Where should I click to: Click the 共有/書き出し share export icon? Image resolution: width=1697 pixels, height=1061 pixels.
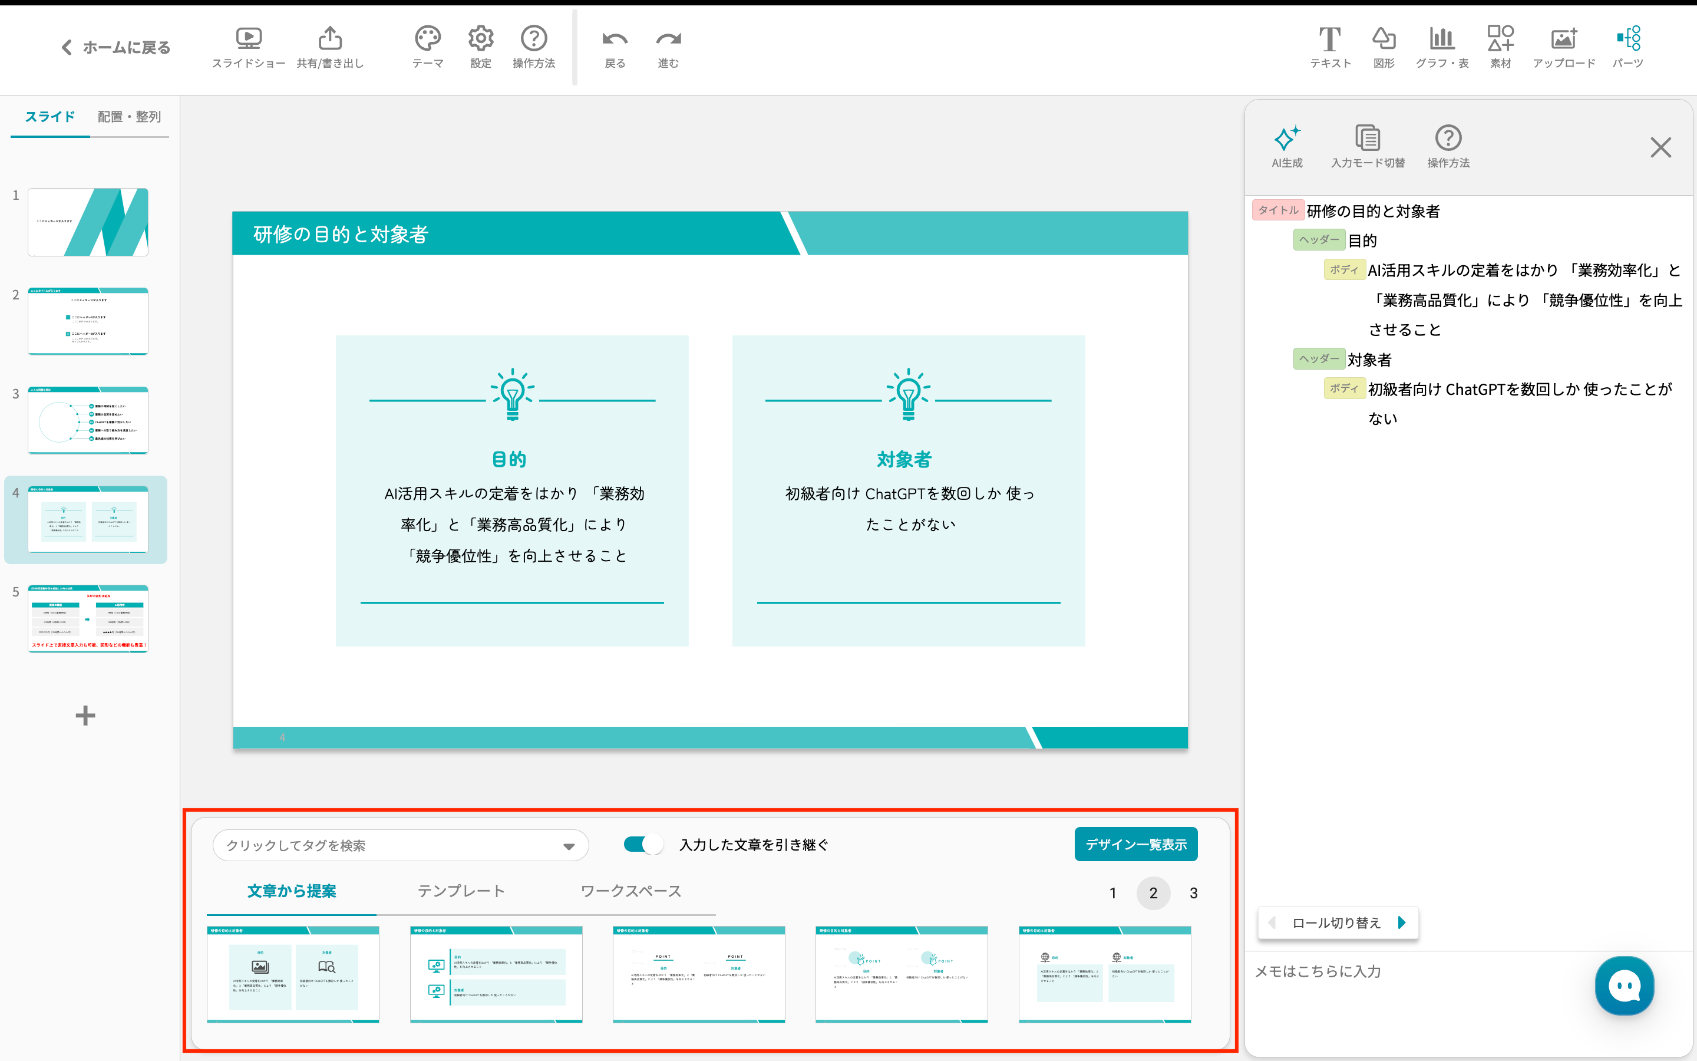(329, 38)
